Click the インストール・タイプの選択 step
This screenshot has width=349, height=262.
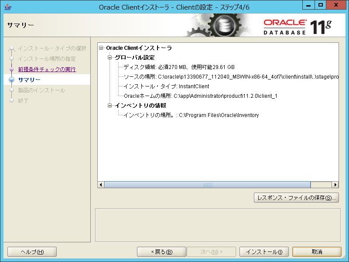tap(52, 48)
